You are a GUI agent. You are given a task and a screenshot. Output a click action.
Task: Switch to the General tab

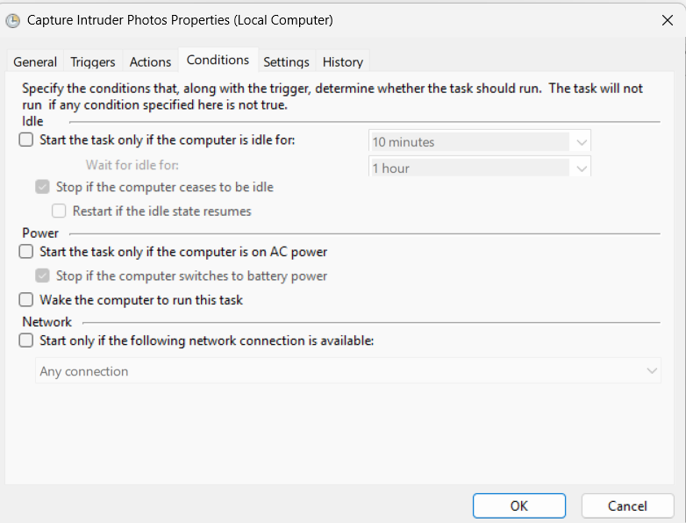tap(35, 62)
